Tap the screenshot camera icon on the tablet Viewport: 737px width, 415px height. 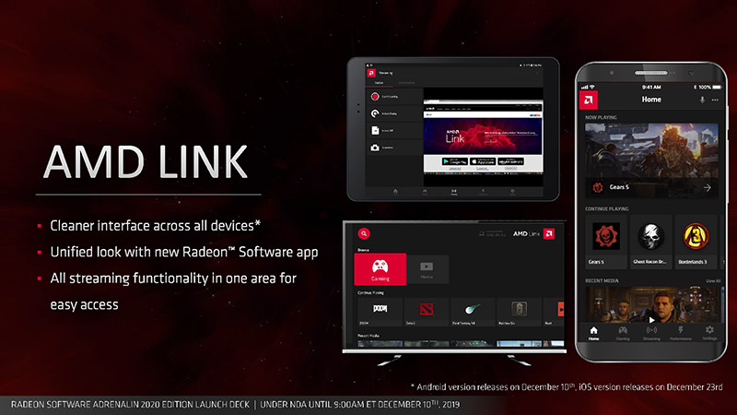pyautogui.click(x=375, y=148)
